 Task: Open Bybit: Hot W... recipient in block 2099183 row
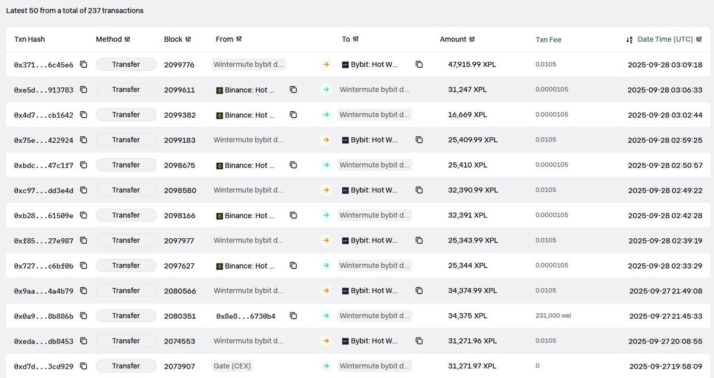(370, 140)
